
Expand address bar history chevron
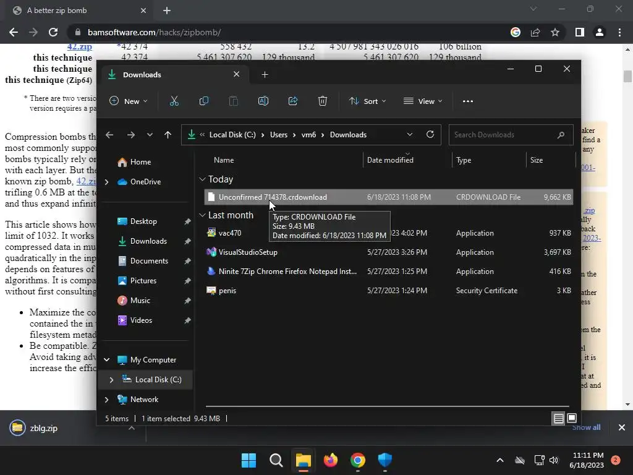410,134
